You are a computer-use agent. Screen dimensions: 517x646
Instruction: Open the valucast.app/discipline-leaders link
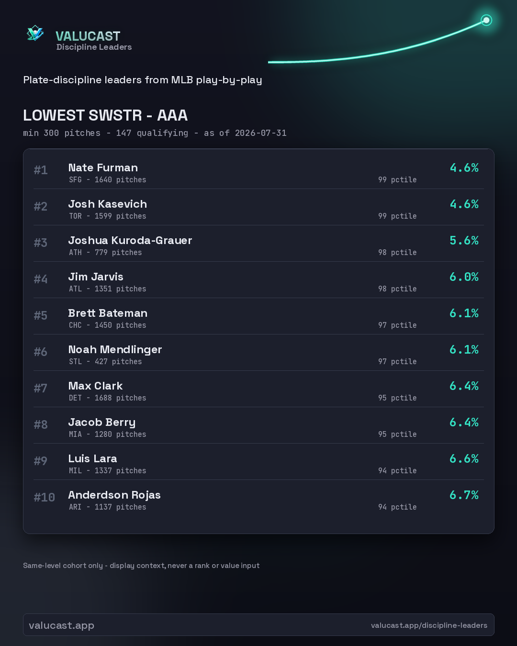pos(429,625)
